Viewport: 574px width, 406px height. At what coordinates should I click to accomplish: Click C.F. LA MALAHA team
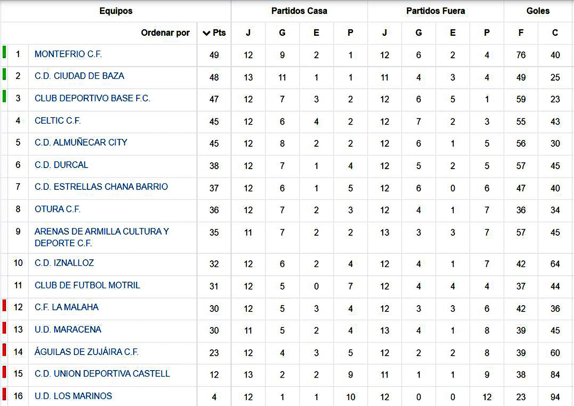tap(67, 307)
